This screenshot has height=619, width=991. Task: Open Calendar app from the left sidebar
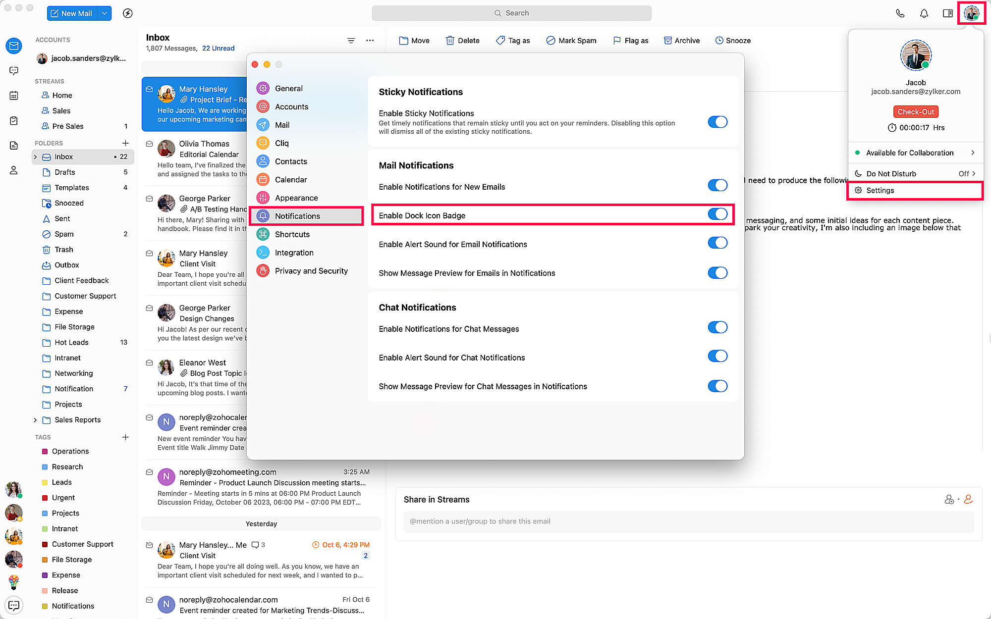(x=14, y=96)
